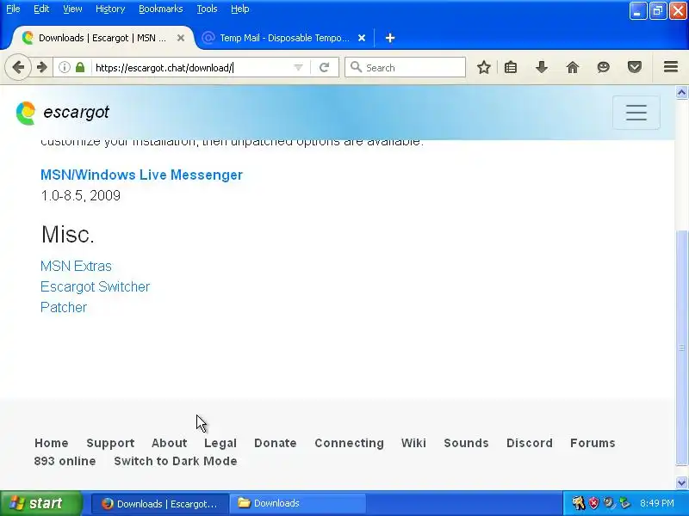689x516 pixels.
Task: Click the "Misc." heading
Action: coord(68,234)
